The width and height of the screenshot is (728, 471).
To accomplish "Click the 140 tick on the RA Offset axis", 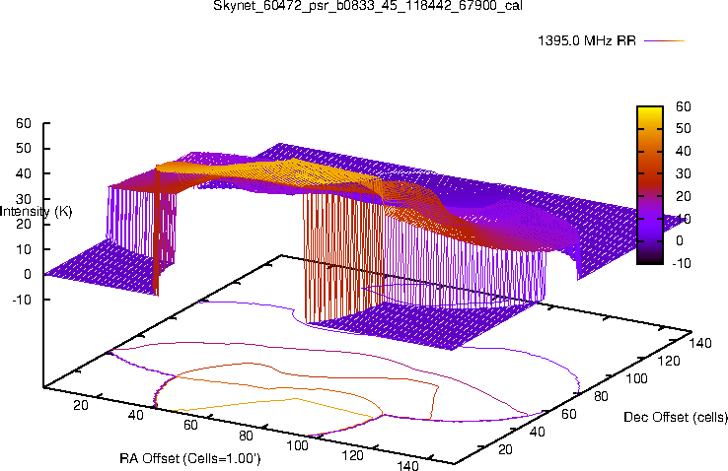I will click(407, 465).
